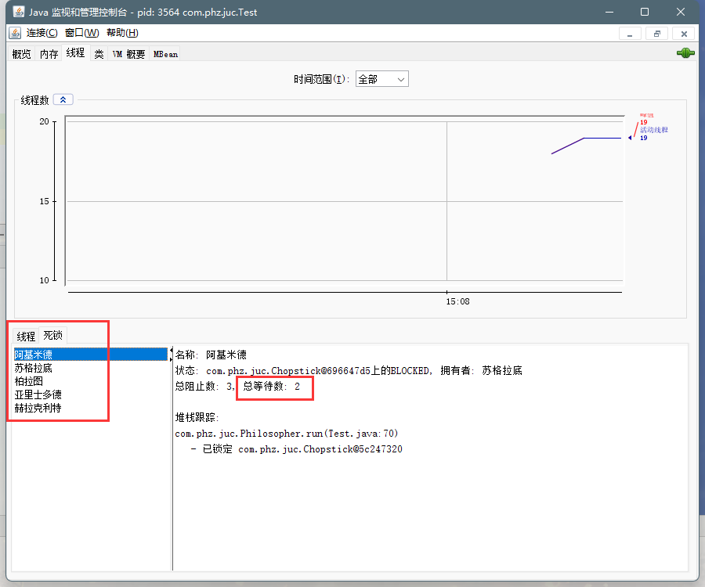Click the 总等待数: 2 text
This screenshot has height=587, width=705.
pos(272,386)
